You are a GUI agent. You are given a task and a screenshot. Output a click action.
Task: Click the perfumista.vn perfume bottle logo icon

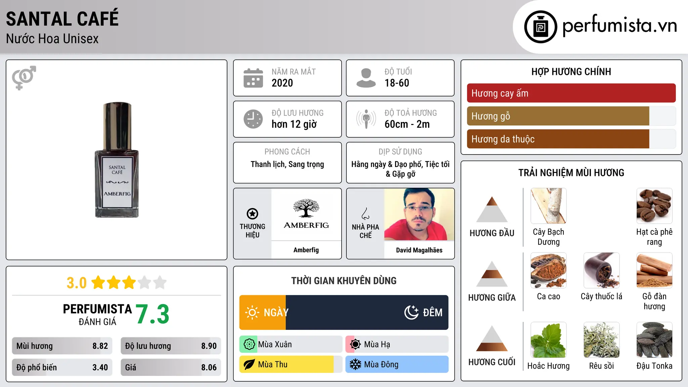541,27
